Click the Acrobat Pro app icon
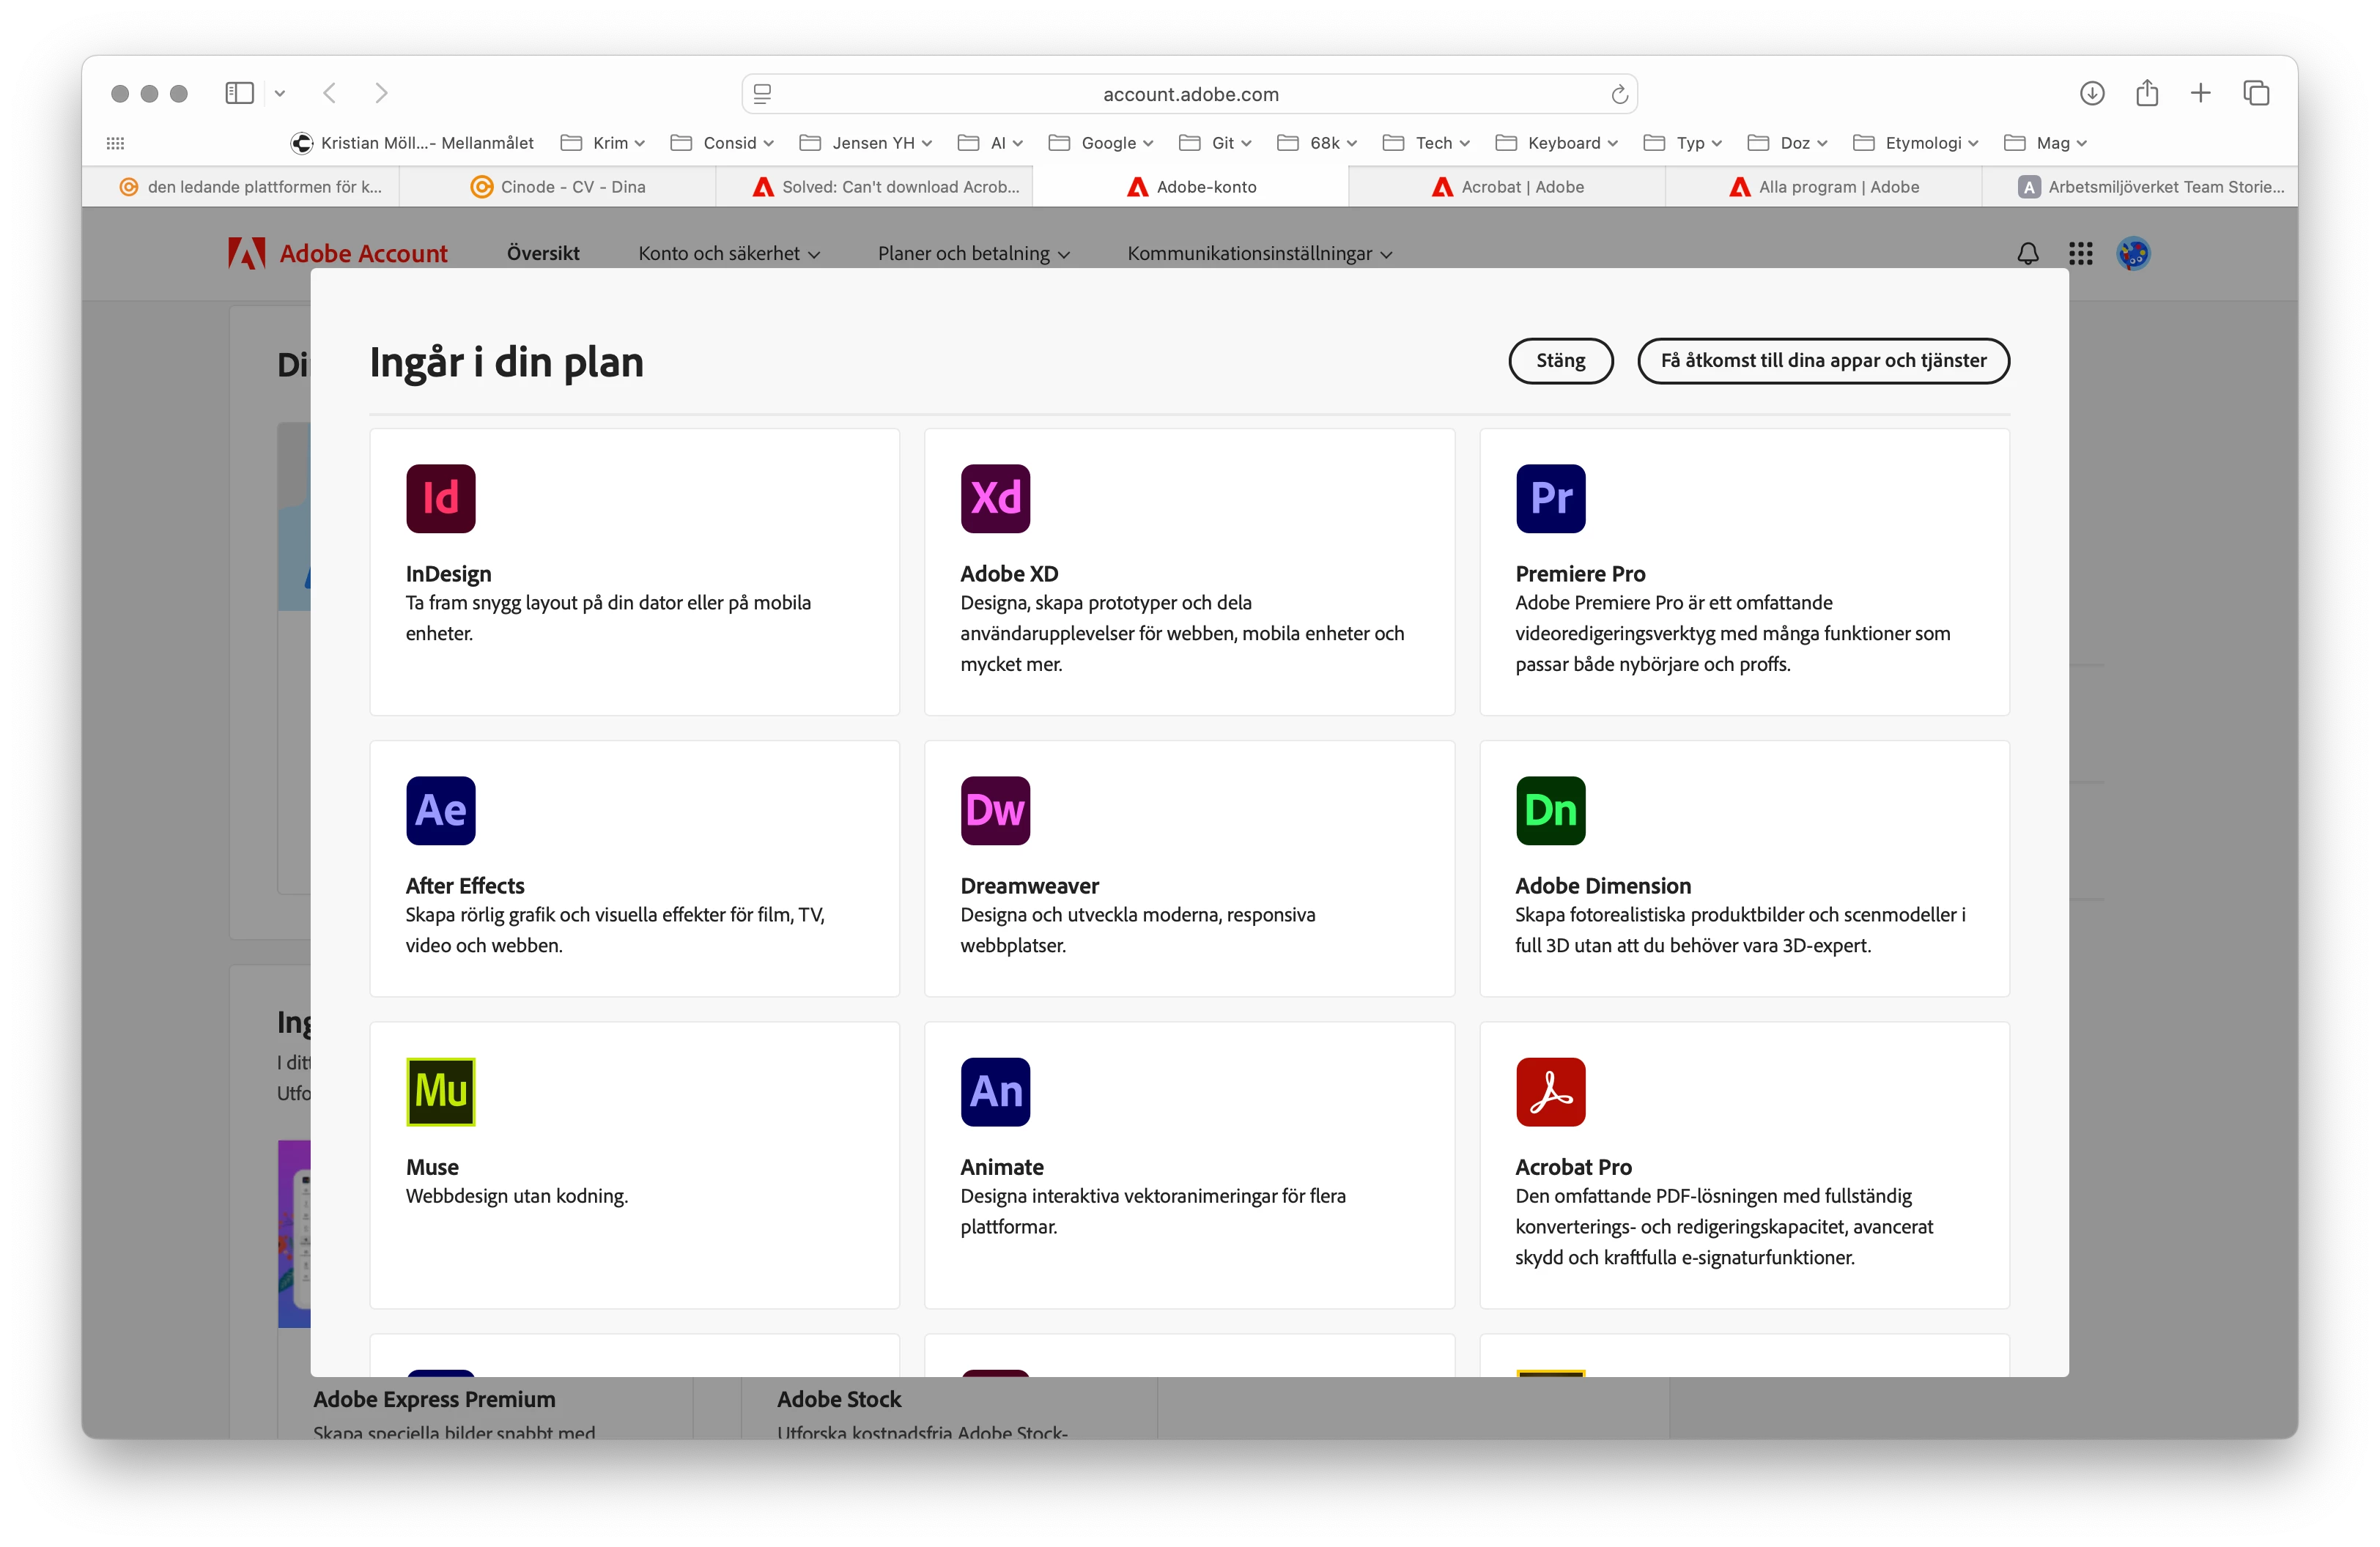This screenshot has width=2380, height=1547. tap(1549, 1091)
